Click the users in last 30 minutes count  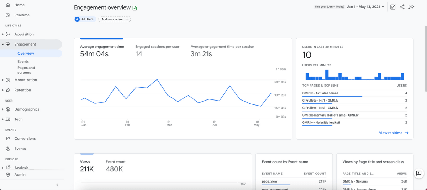pyautogui.click(x=307, y=55)
